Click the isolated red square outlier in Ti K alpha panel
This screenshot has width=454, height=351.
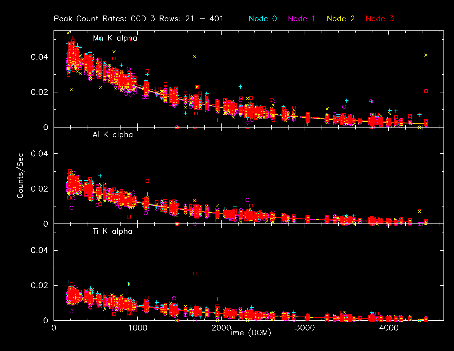click(195, 273)
